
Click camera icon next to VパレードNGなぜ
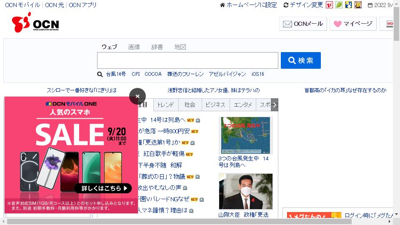pos(202,199)
